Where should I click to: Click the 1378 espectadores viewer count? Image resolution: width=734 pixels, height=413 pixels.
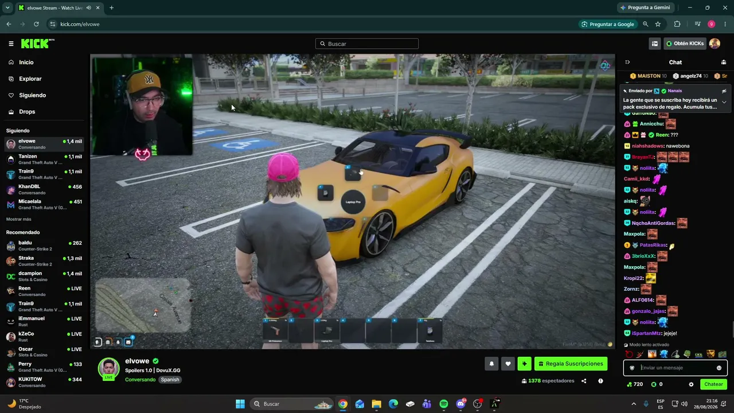tap(548, 381)
